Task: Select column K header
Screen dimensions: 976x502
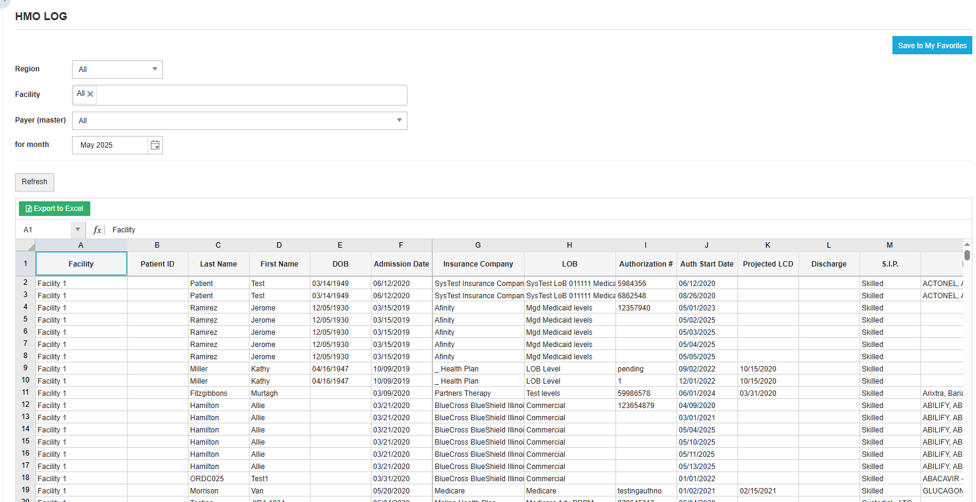Action: point(768,245)
